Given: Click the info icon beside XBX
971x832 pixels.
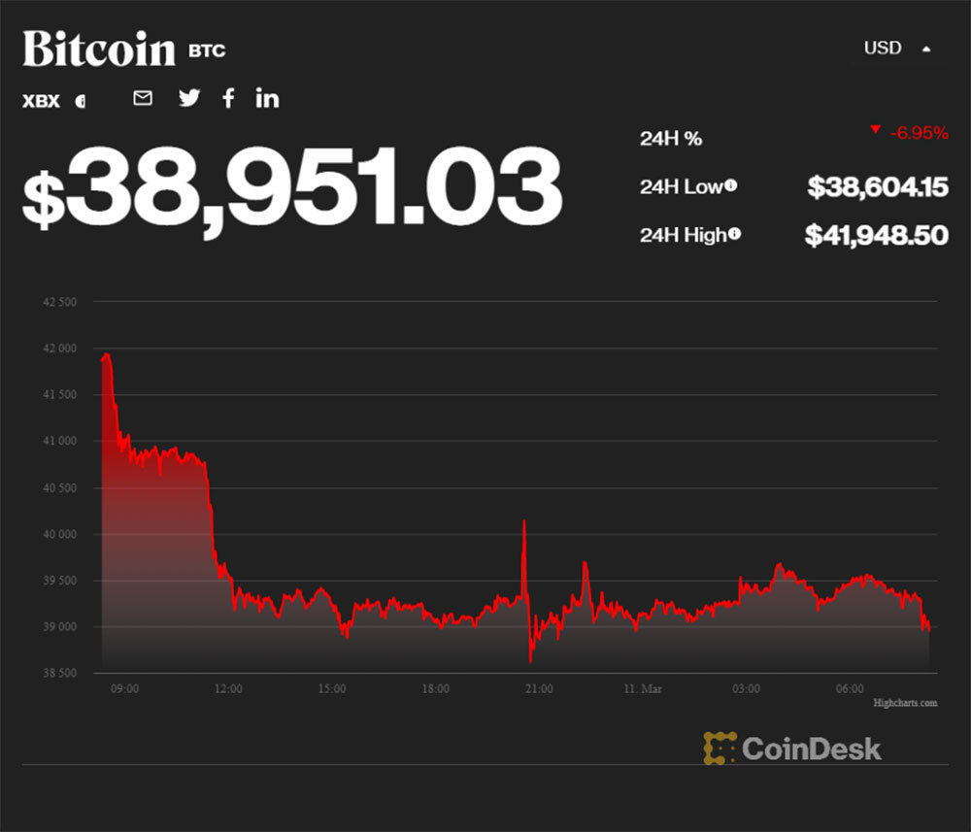Looking at the screenshot, I should pyautogui.click(x=80, y=100).
